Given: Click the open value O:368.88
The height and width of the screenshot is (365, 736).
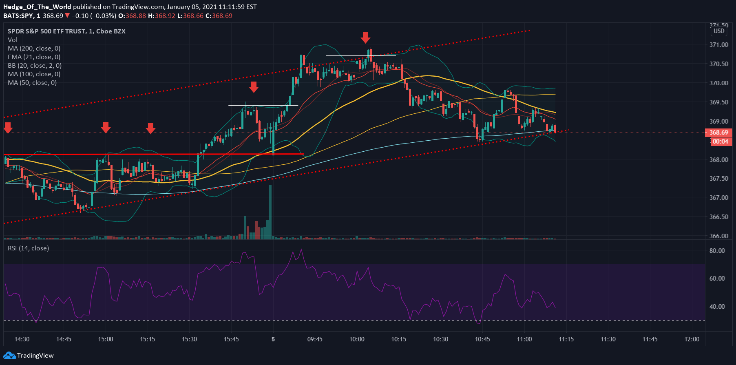Looking at the screenshot, I should click(132, 16).
